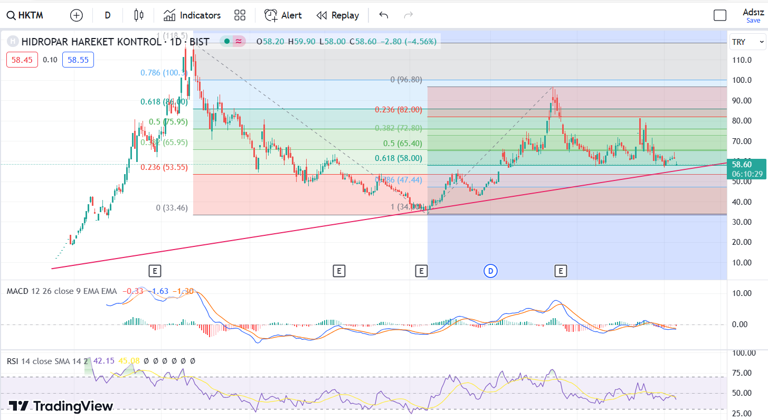The image size is (768, 420).
Task: Select the 0 (96.80) Fibonacci level label
Action: click(406, 80)
